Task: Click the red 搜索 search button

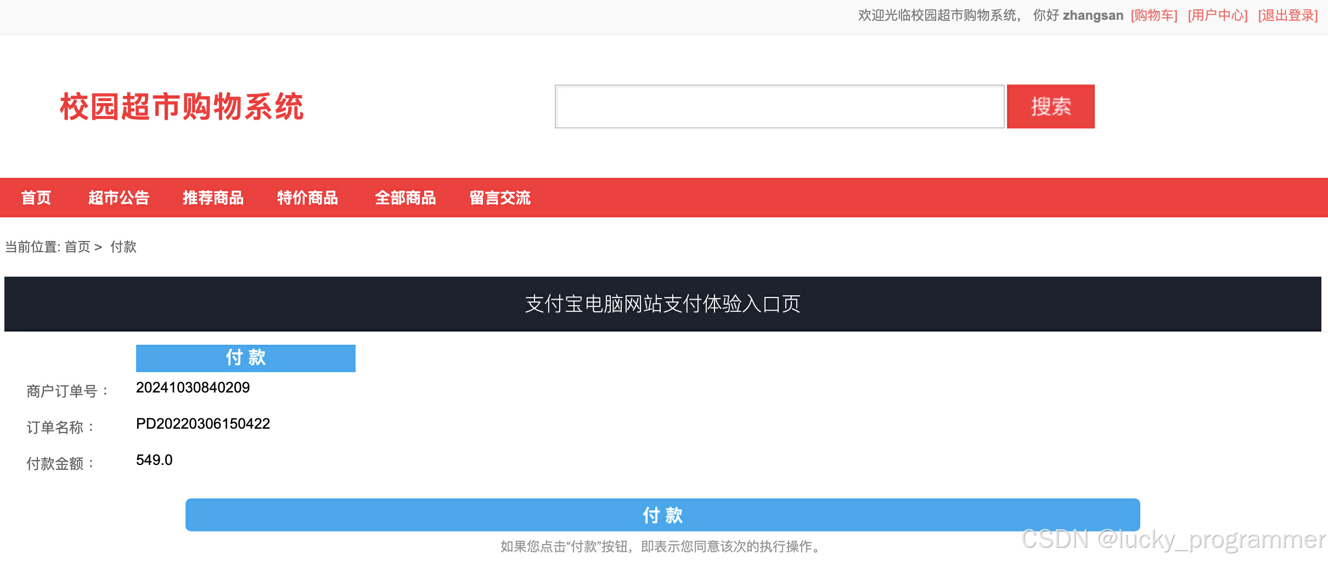Action: pos(1051,106)
